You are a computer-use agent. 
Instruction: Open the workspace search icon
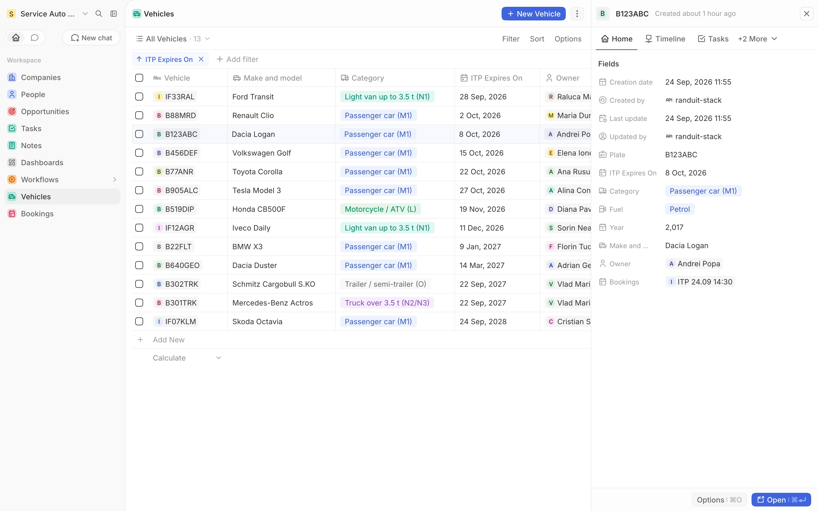tap(99, 14)
